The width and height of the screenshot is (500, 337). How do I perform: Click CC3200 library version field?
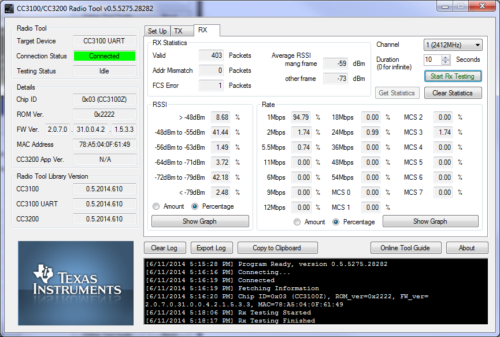point(105,219)
